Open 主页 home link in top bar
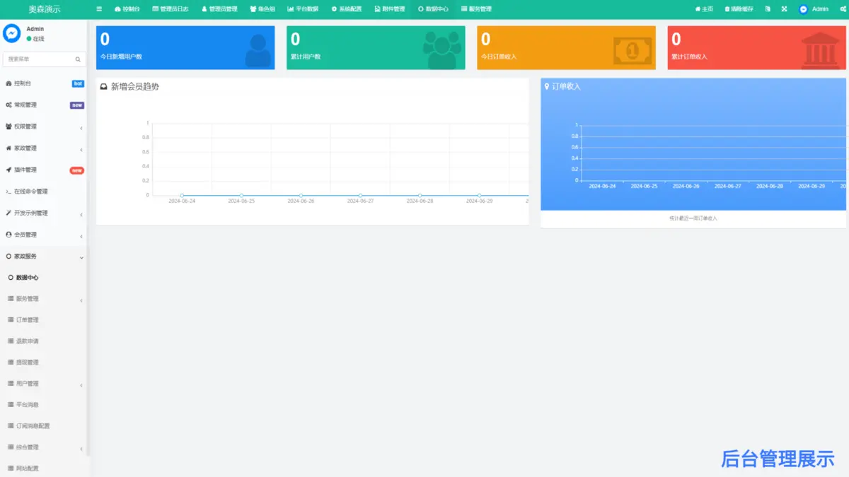 (704, 9)
